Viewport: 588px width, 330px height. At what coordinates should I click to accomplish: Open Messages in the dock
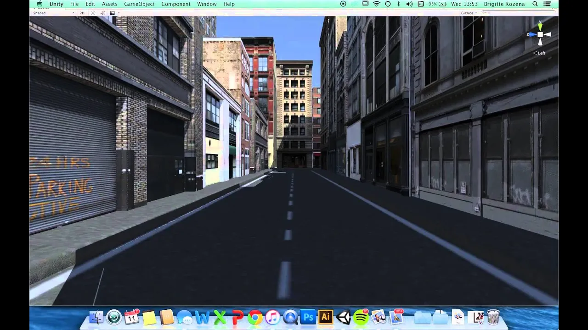[184, 317]
